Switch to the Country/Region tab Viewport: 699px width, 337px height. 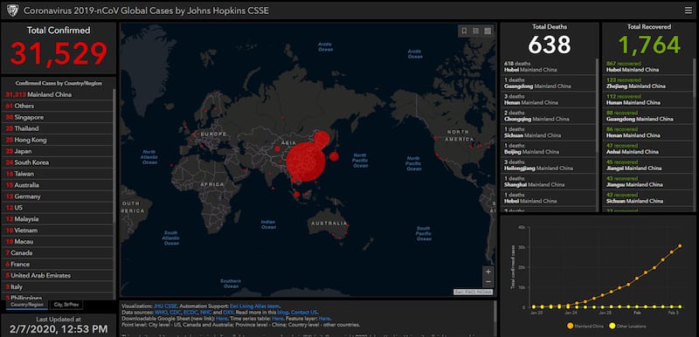pos(27,305)
